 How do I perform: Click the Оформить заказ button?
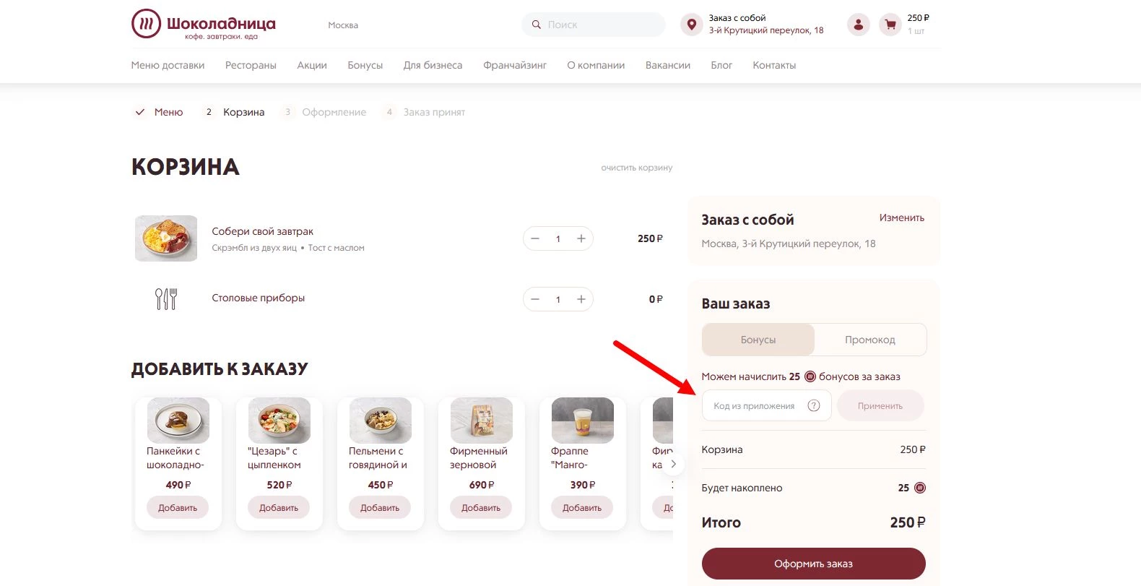(814, 564)
